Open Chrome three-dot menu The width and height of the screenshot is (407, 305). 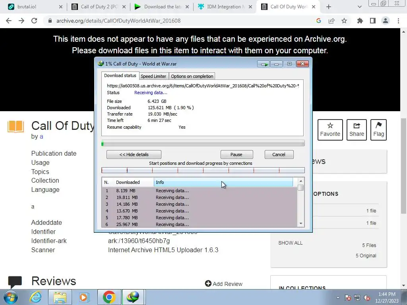click(x=398, y=21)
